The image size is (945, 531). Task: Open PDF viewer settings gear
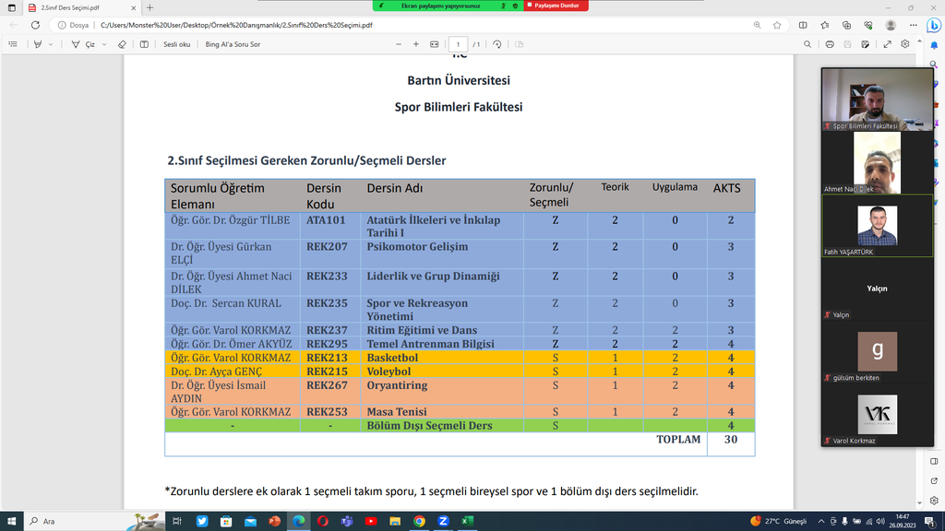point(905,44)
